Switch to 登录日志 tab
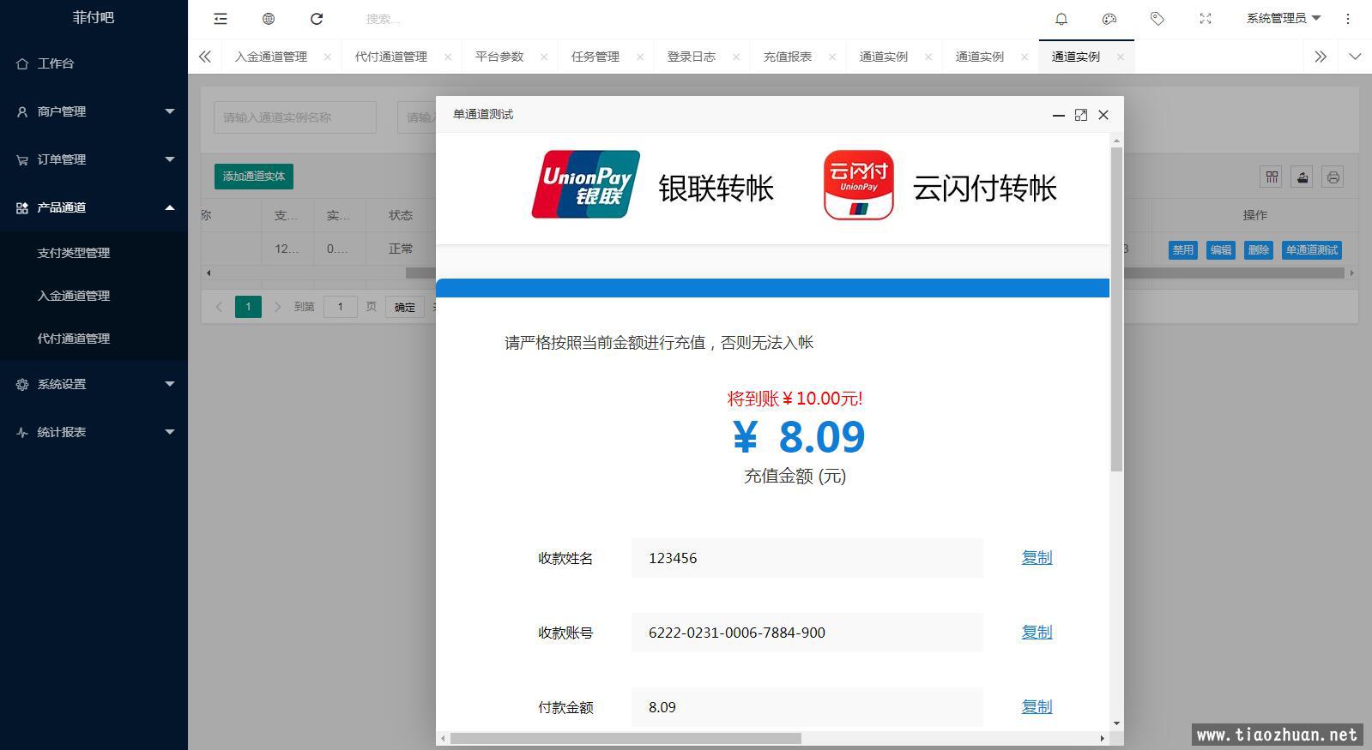1372x750 pixels. 692,57
